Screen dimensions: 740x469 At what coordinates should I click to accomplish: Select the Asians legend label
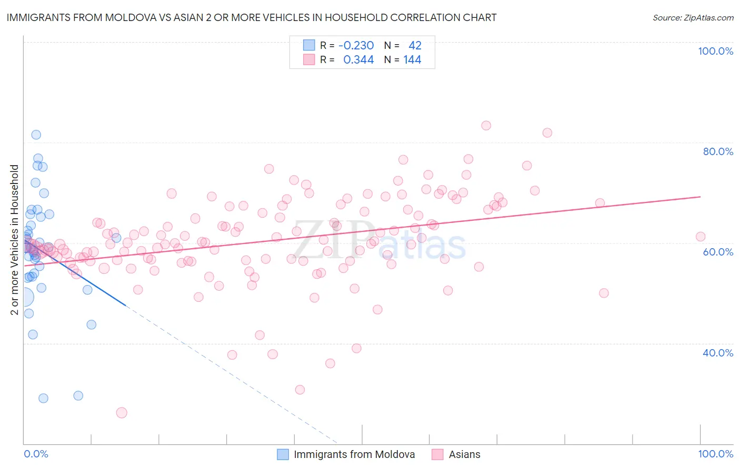pyautogui.click(x=464, y=454)
